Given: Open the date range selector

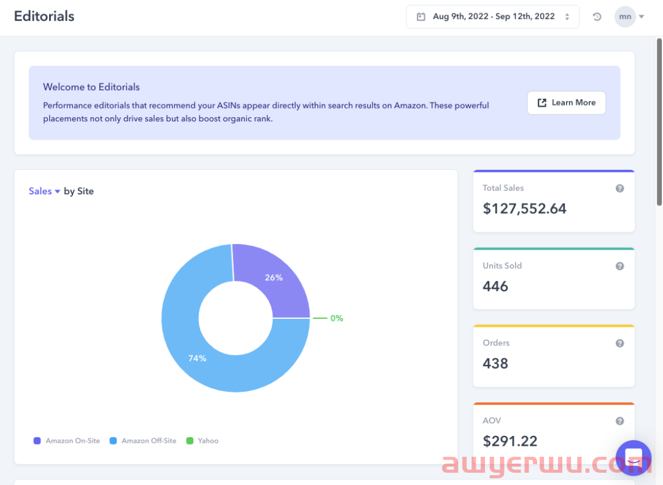Looking at the screenshot, I should 493,17.
